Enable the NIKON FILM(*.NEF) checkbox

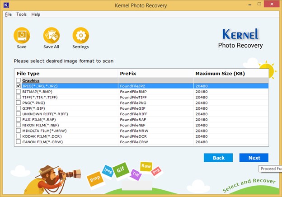[19, 125]
